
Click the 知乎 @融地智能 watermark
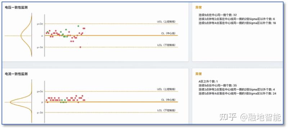coord(250,117)
